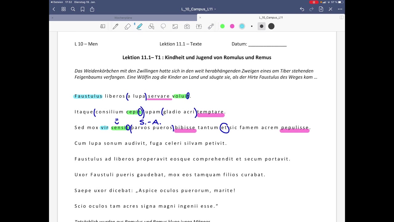Open the thumbnail grid view
394x222 pixels.
click(63, 9)
